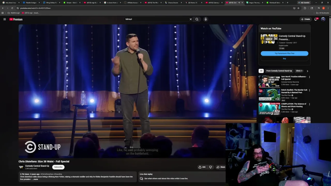Viewport: 331px width, 186px height.
Task: Go to the YouTube Premium home logo
Action: (16, 19)
